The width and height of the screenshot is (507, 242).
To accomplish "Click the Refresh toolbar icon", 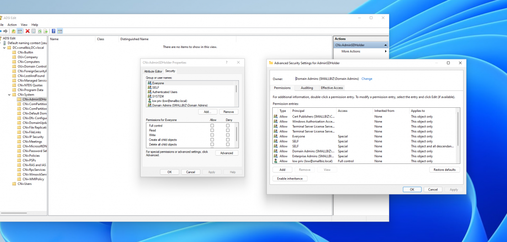I will (40, 31).
